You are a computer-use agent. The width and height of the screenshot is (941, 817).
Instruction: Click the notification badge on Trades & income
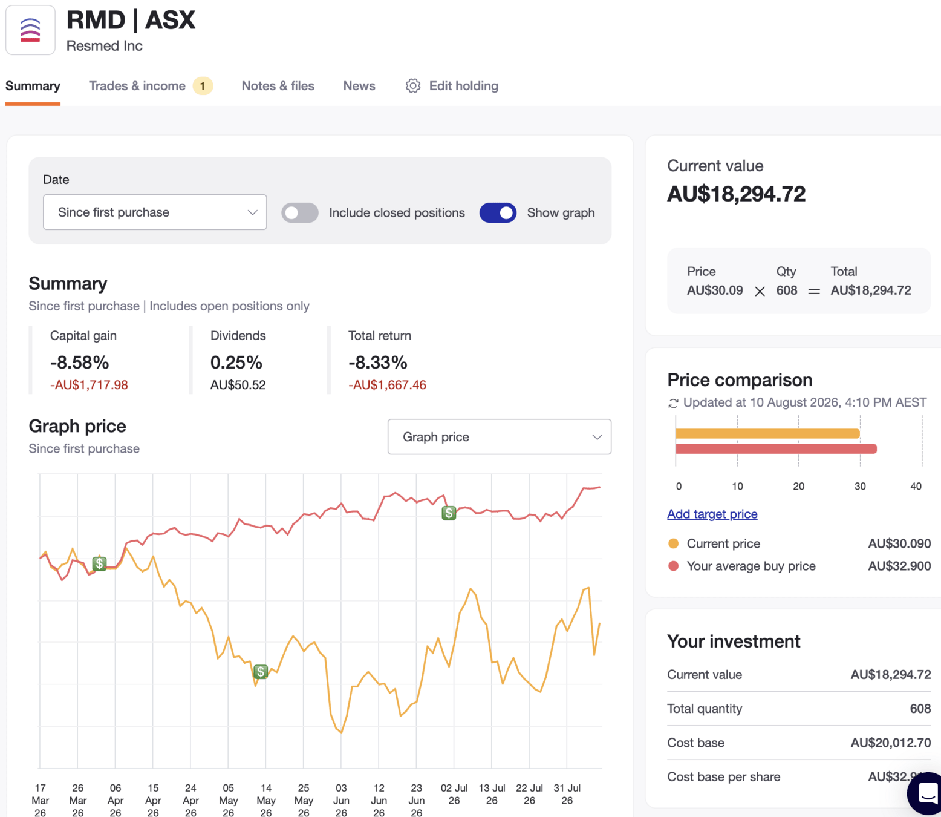[x=203, y=86]
